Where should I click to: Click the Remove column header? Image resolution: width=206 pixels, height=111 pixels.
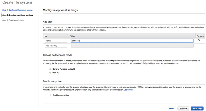[200, 36]
